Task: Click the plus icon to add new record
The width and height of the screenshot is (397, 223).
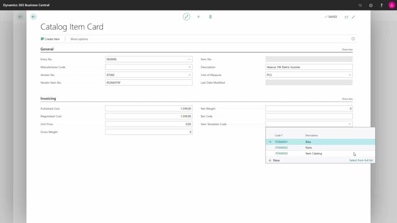Action: (x=198, y=17)
